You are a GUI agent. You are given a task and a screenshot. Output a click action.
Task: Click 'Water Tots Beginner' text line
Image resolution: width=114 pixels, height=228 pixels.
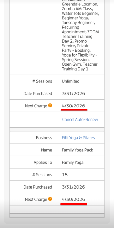point(81,13)
